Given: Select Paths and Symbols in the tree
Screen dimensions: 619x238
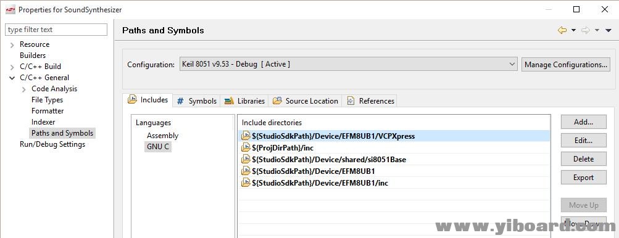Looking at the screenshot, I should (x=62, y=133).
